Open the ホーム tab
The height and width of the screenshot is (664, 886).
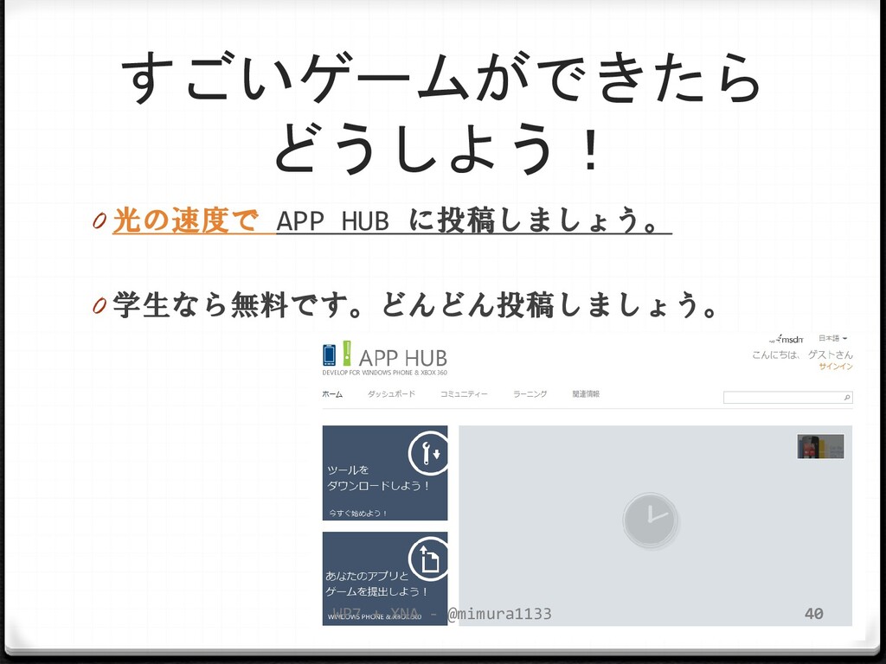(332, 394)
